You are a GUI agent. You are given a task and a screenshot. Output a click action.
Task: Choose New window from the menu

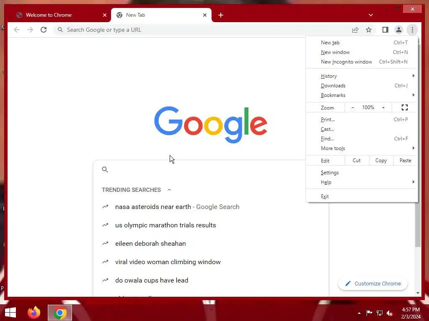click(362, 52)
